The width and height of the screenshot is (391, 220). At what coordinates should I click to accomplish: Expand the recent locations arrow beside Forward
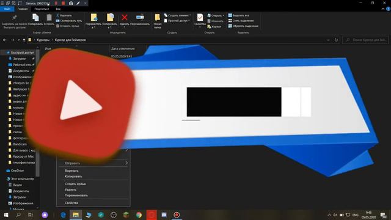pos(19,40)
